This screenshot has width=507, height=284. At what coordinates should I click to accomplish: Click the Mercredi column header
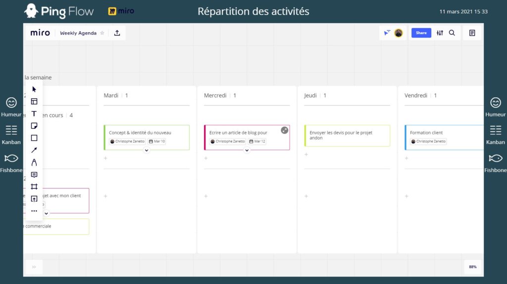[x=215, y=95]
